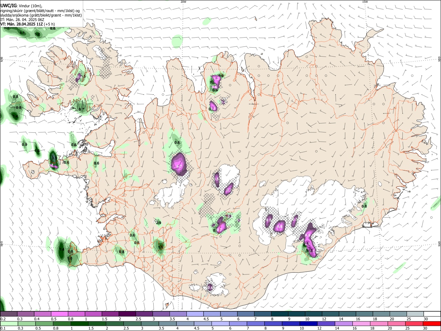The height and width of the screenshot is (331, 441).
Task: Click the palest green rain swatch from 0.1 to 0.3
Action: pos(9,323)
